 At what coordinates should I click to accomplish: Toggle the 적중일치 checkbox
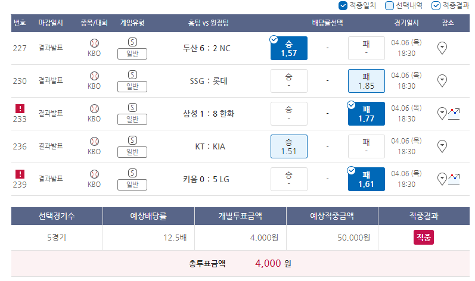tap(343, 6)
